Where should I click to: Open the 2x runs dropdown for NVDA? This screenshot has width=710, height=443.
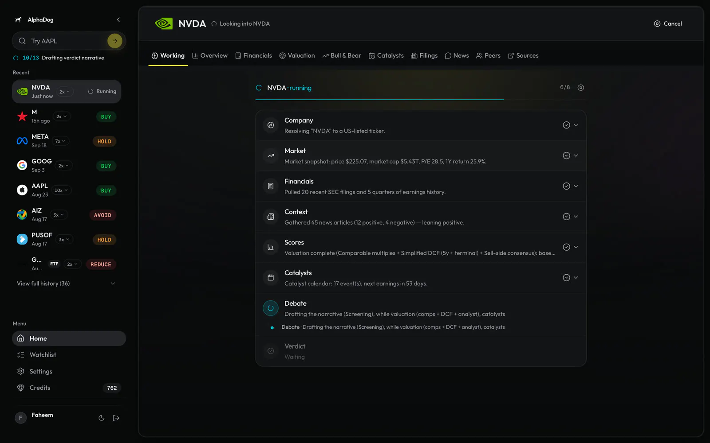65,92
